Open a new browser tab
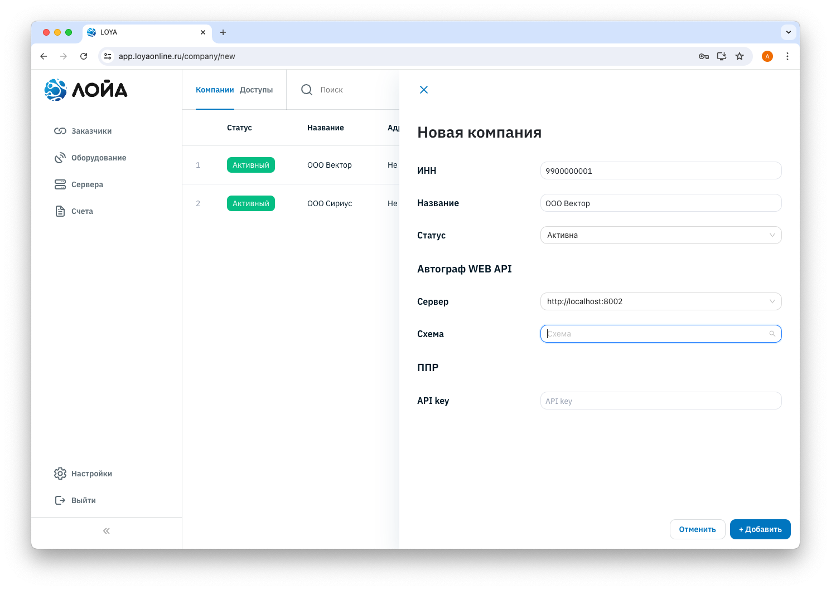This screenshot has width=831, height=590. click(223, 32)
